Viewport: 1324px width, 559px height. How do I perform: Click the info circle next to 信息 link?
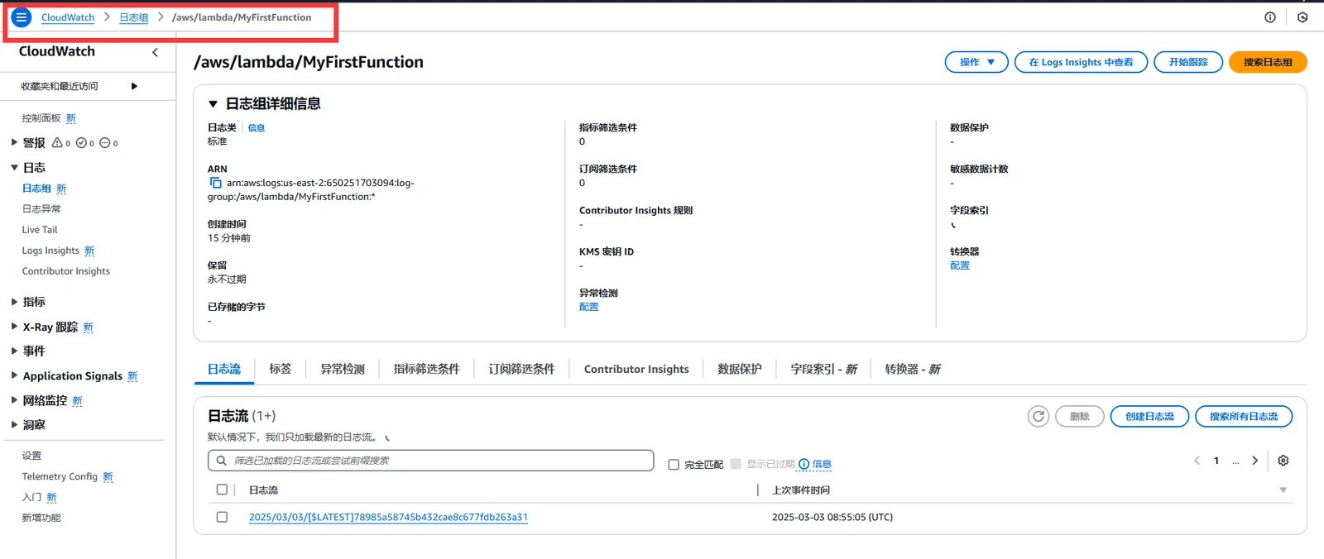804,464
